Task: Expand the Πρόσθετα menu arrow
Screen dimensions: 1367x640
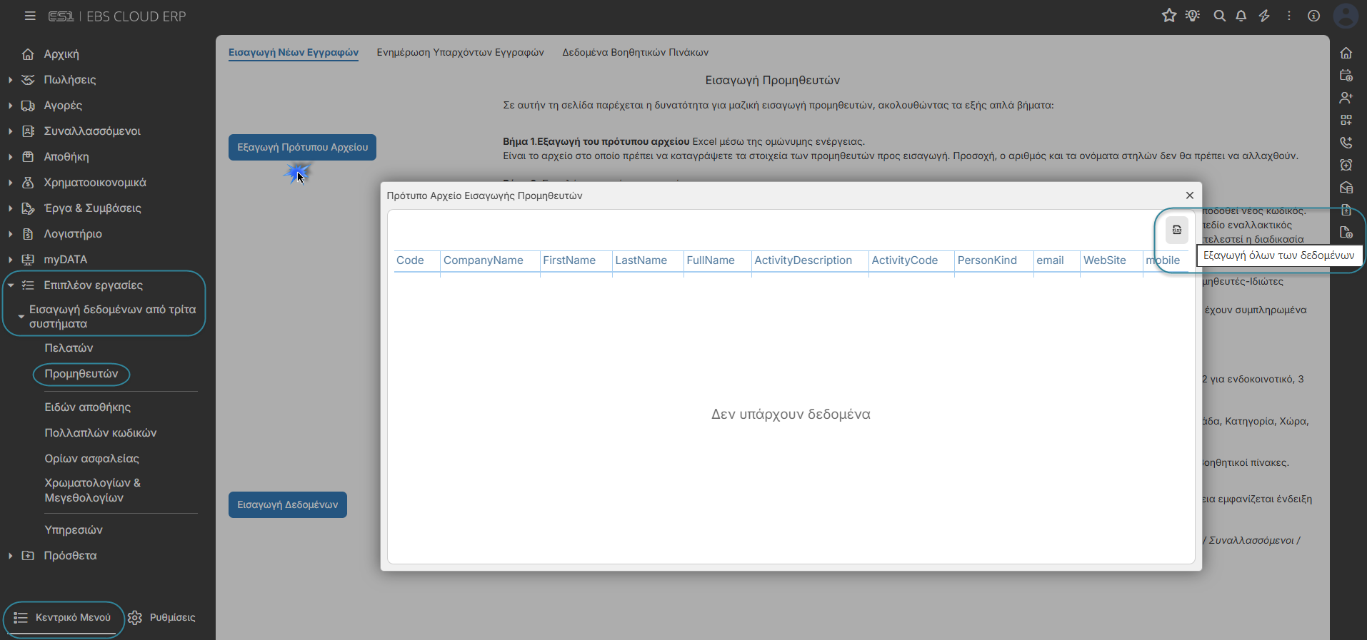Action: point(10,556)
